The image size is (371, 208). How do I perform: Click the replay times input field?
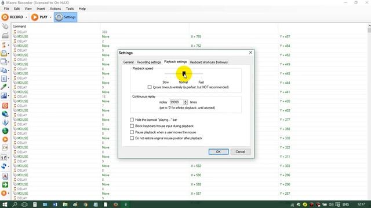(x=176, y=102)
